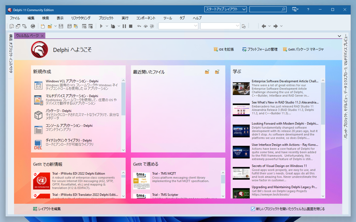This screenshot has width=356, height=222.
Task: Open the プロジェクト menu
Action: (106, 18)
